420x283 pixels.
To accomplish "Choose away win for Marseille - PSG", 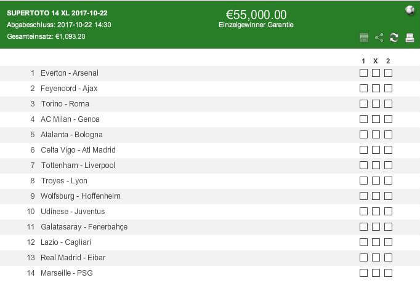I will coord(388,273).
